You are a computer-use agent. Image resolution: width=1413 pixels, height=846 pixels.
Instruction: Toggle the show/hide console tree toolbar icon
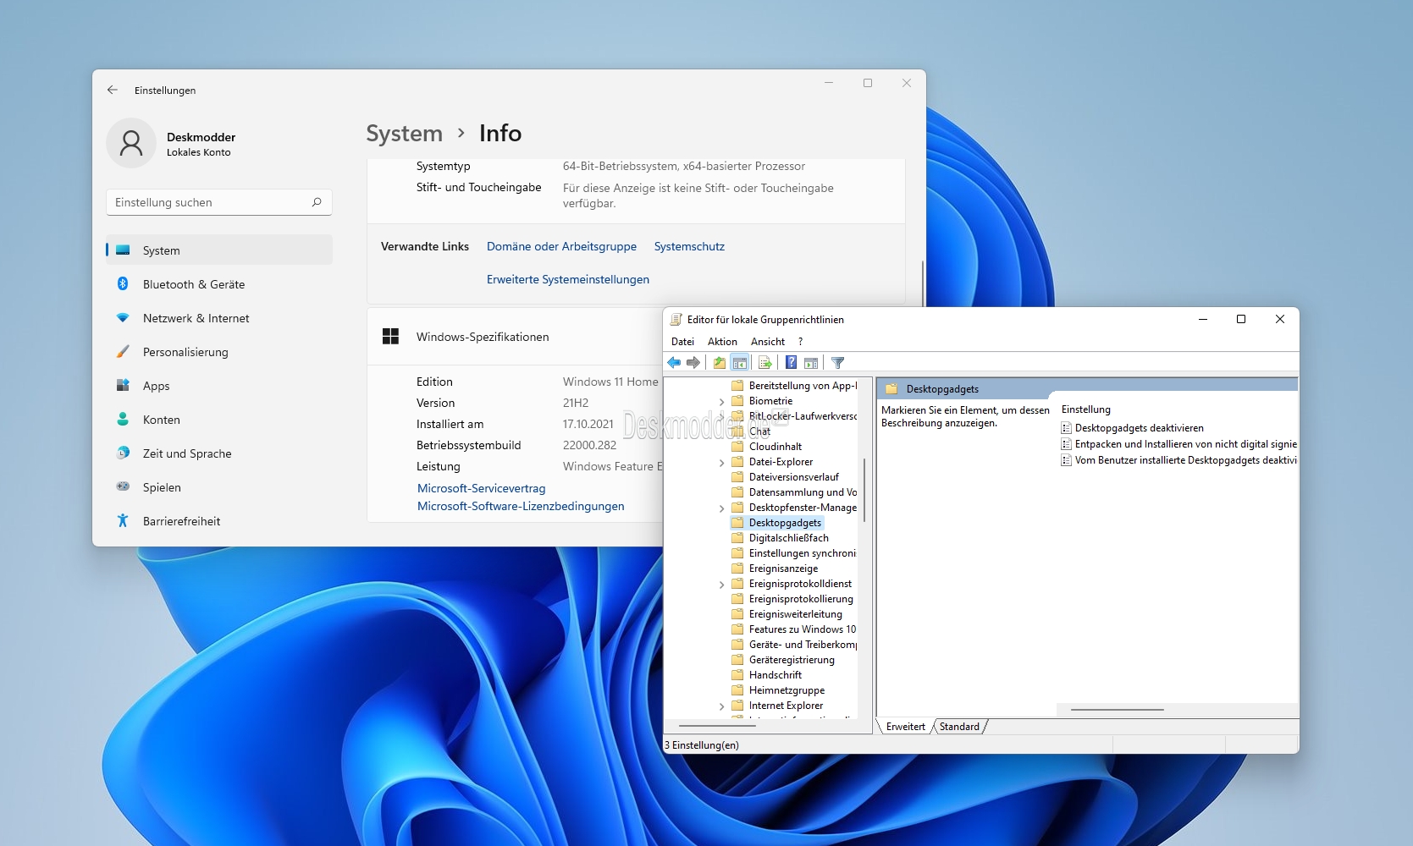[739, 363]
